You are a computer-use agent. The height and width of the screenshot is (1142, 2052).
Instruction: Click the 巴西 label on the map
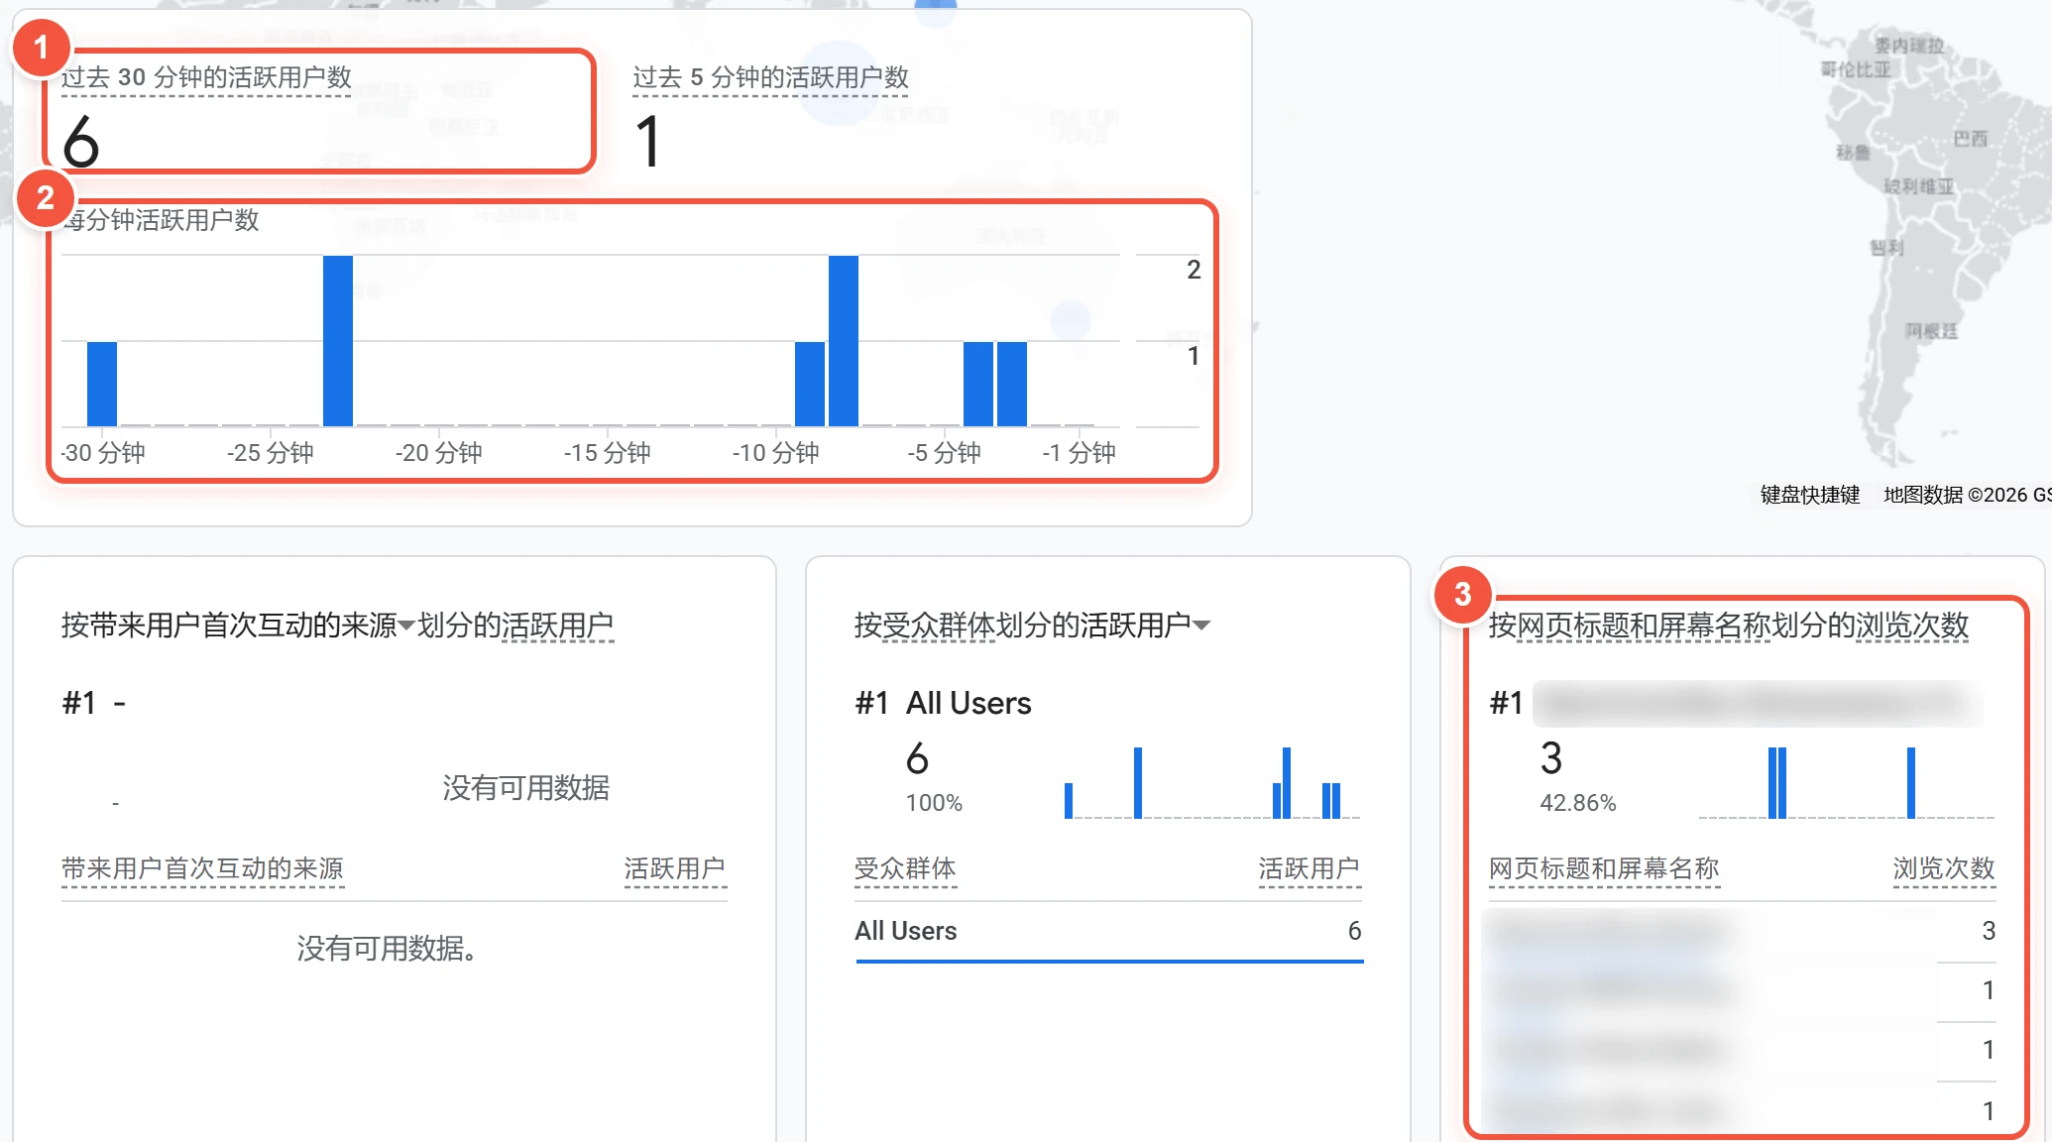[1970, 139]
